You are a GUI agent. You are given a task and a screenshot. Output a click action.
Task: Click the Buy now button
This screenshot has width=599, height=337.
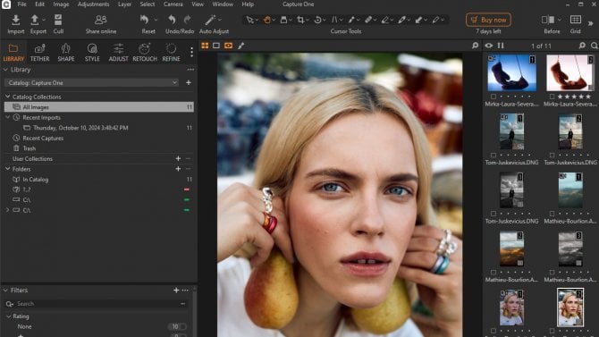coord(489,20)
